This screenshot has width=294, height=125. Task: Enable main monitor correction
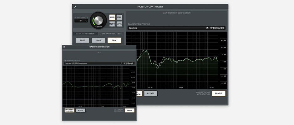tap(218, 93)
